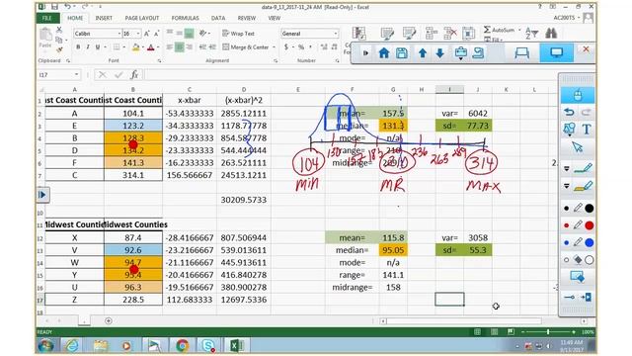Viewport: 632px width, 356px height.
Task: Increase font size with the larger A icon
Action: tap(147, 34)
